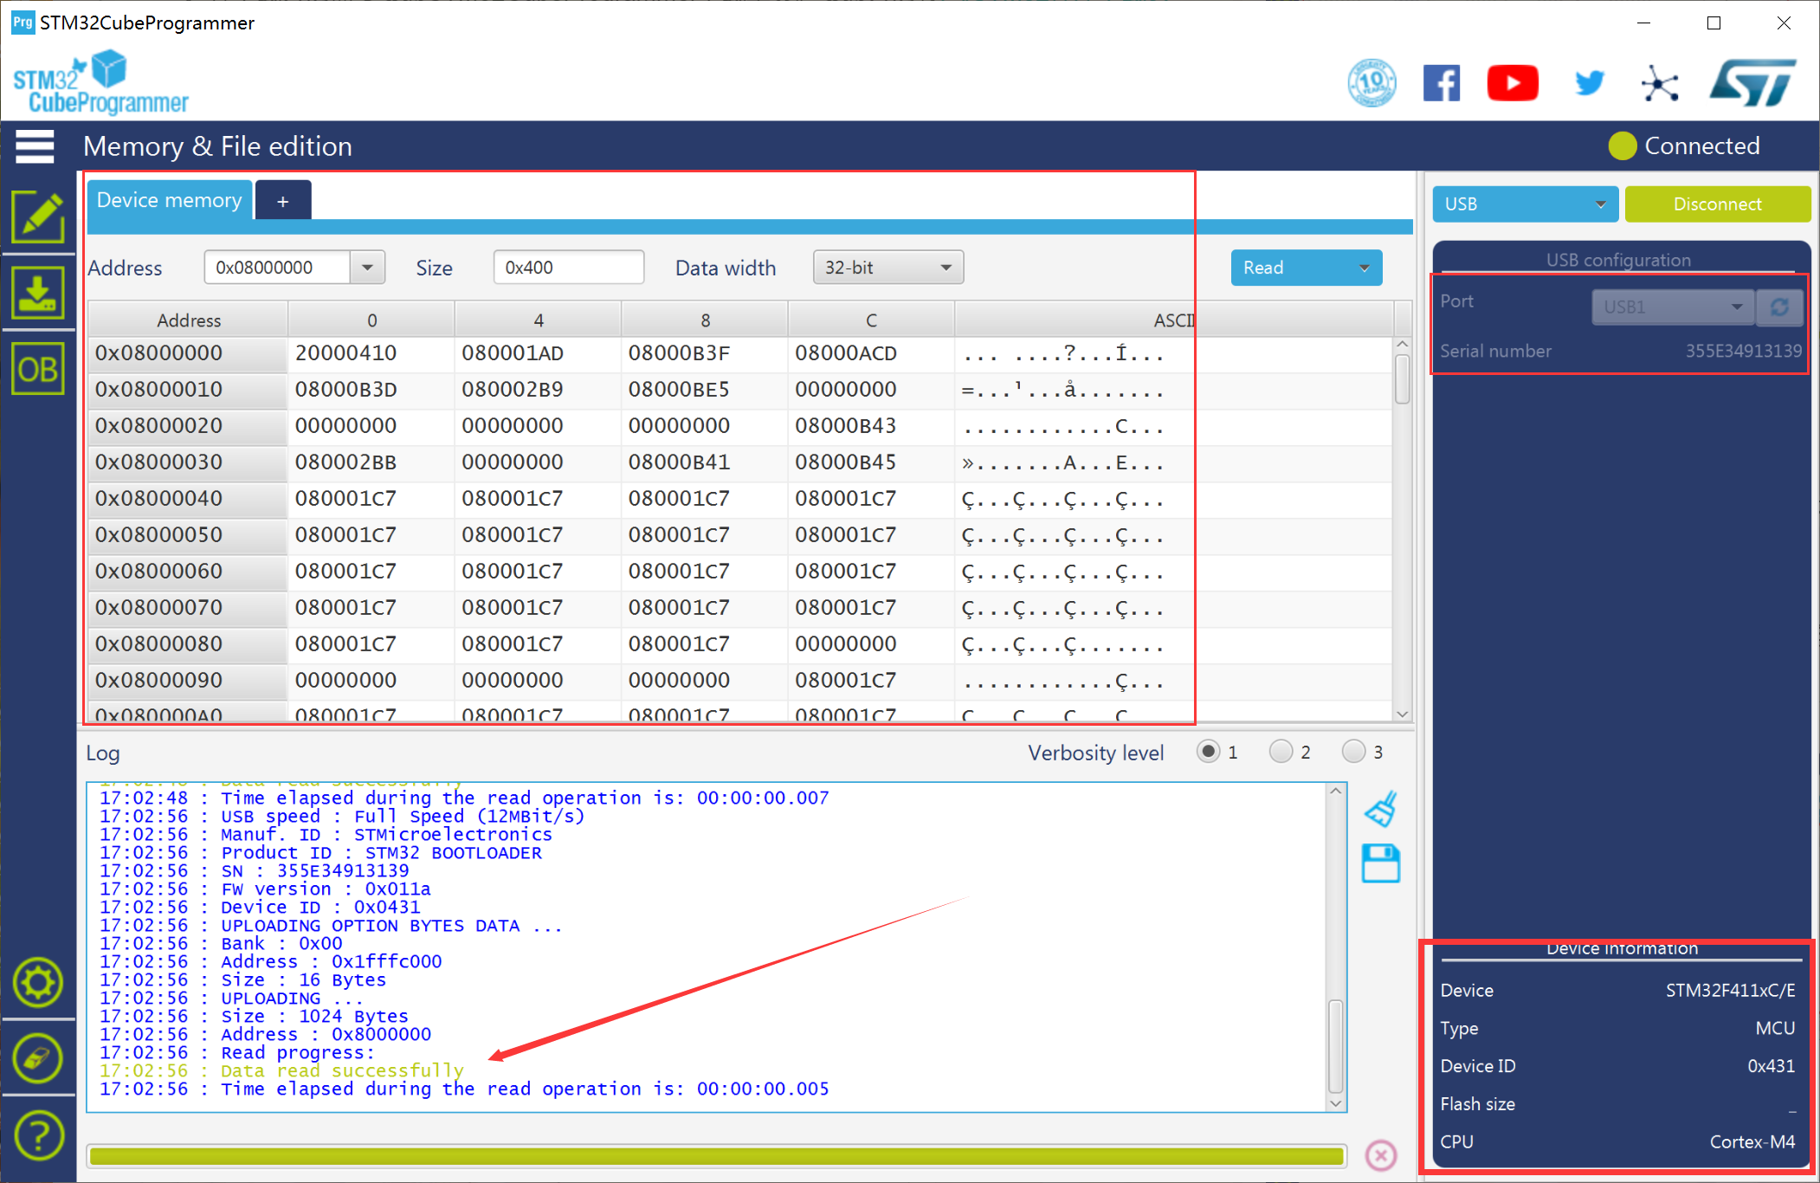Expand the Address history dropdown
Image resolution: width=1820 pixels, height=1183 pixels.
[x=367, y=267]
